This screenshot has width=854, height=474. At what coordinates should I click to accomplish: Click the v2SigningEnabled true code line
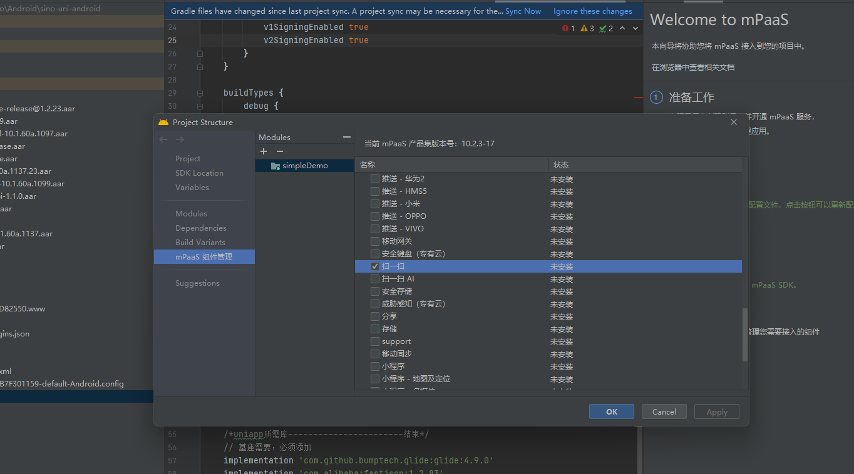point(316,40)
